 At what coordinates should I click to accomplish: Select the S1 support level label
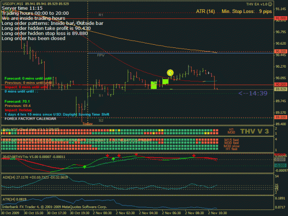click(x=101, y=96)
